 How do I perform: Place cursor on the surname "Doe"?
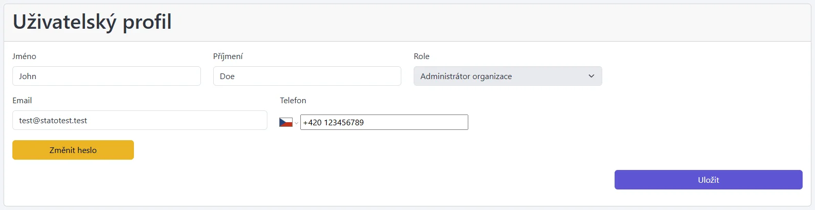pyautogui.click(x=227, y=77)
